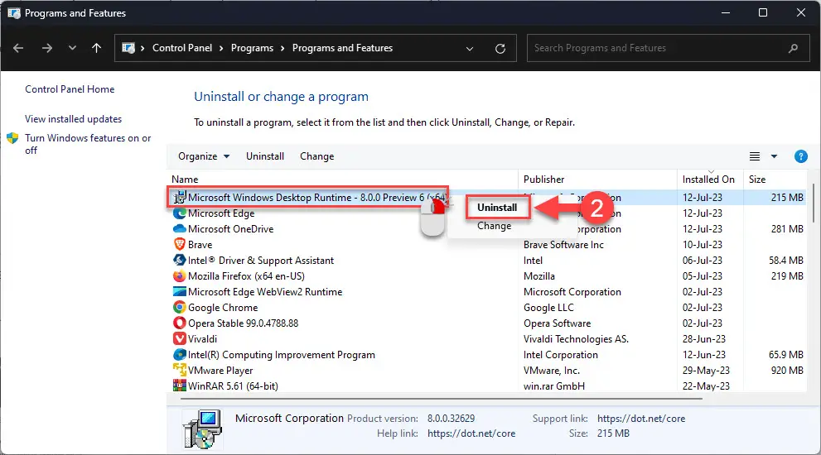Select the Google Chrome program name
The height and width of the screenshot is (455, 821).
pyautogui.click(x=223, y=308)
